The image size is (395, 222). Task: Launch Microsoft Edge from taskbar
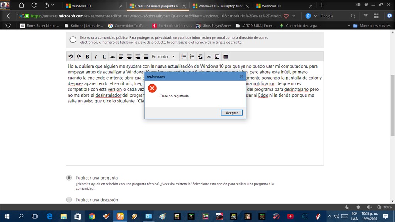coord(50,216)
